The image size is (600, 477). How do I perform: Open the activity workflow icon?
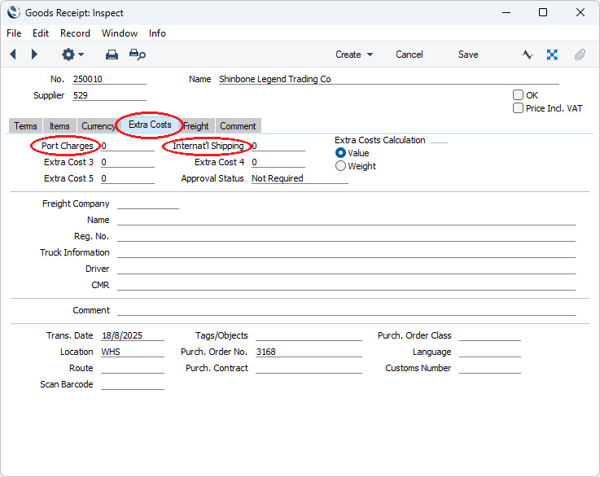click(x=528, y=55)
